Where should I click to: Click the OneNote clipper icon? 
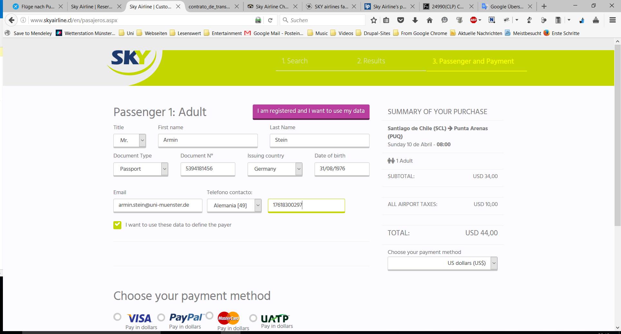(x=492, y=20)
